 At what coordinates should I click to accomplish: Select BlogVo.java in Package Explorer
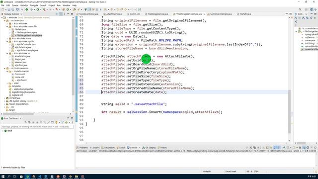pos(20,59)
